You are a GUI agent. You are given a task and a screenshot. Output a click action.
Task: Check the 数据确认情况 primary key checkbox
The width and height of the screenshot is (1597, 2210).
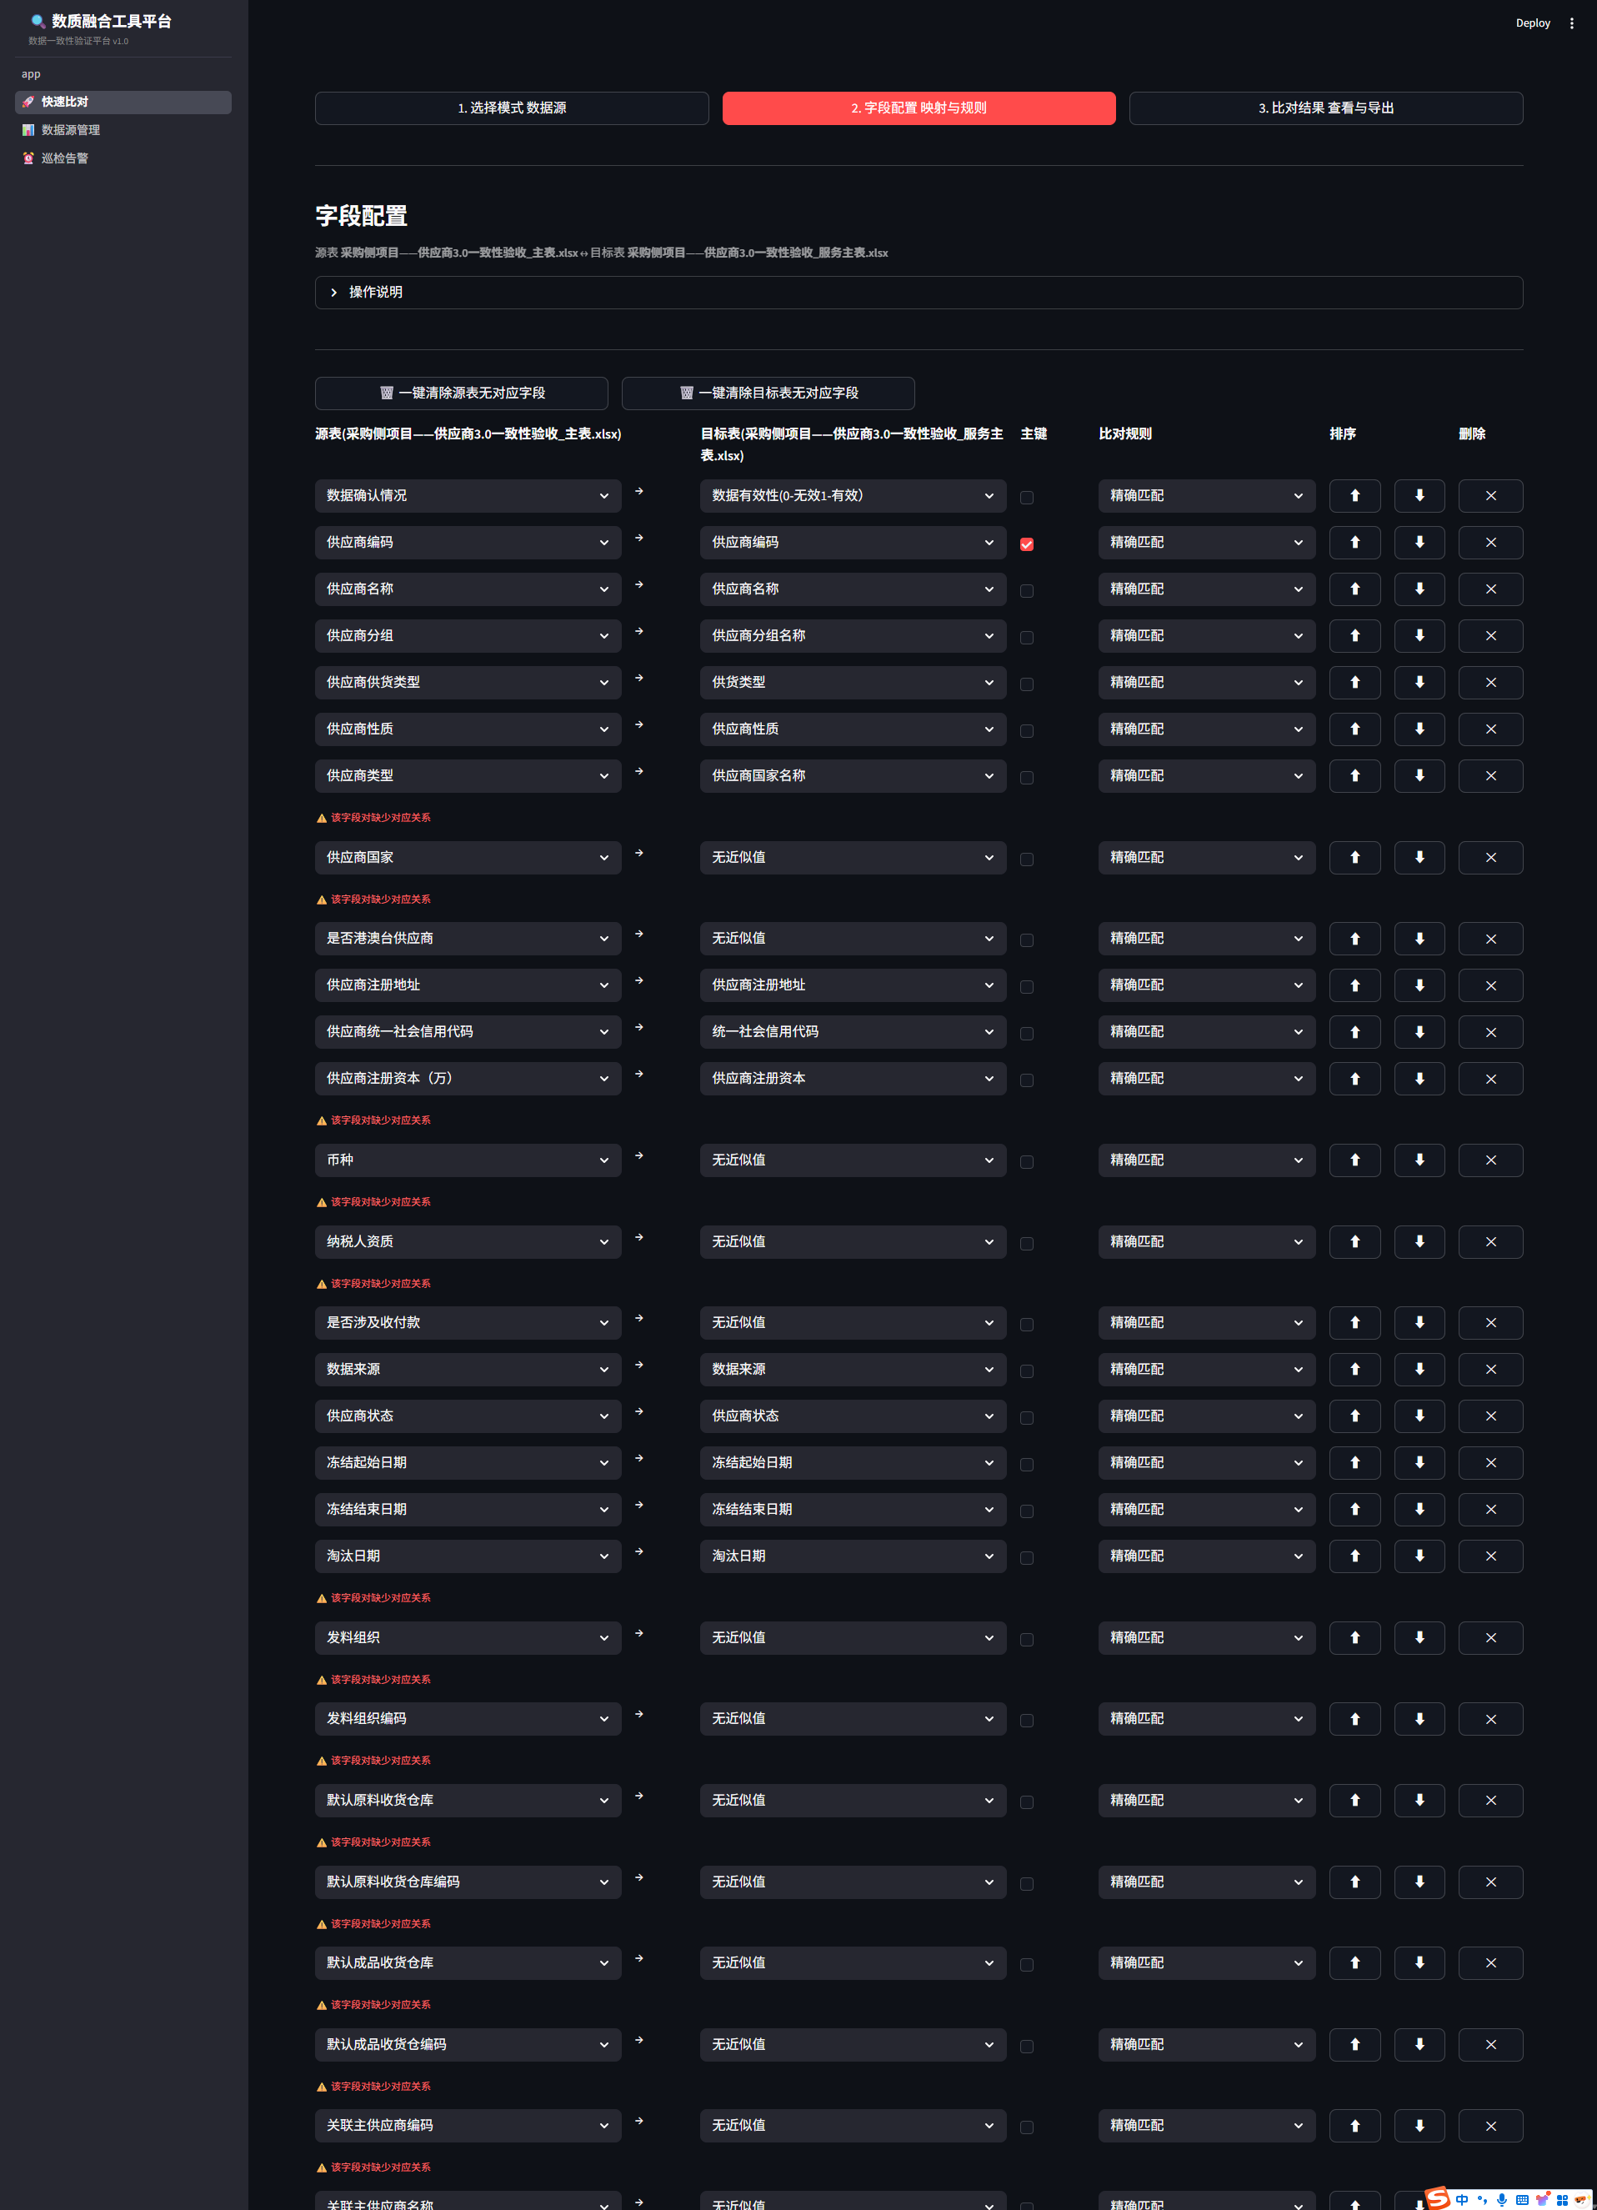pyautogui.click(x=1026, y=498)
